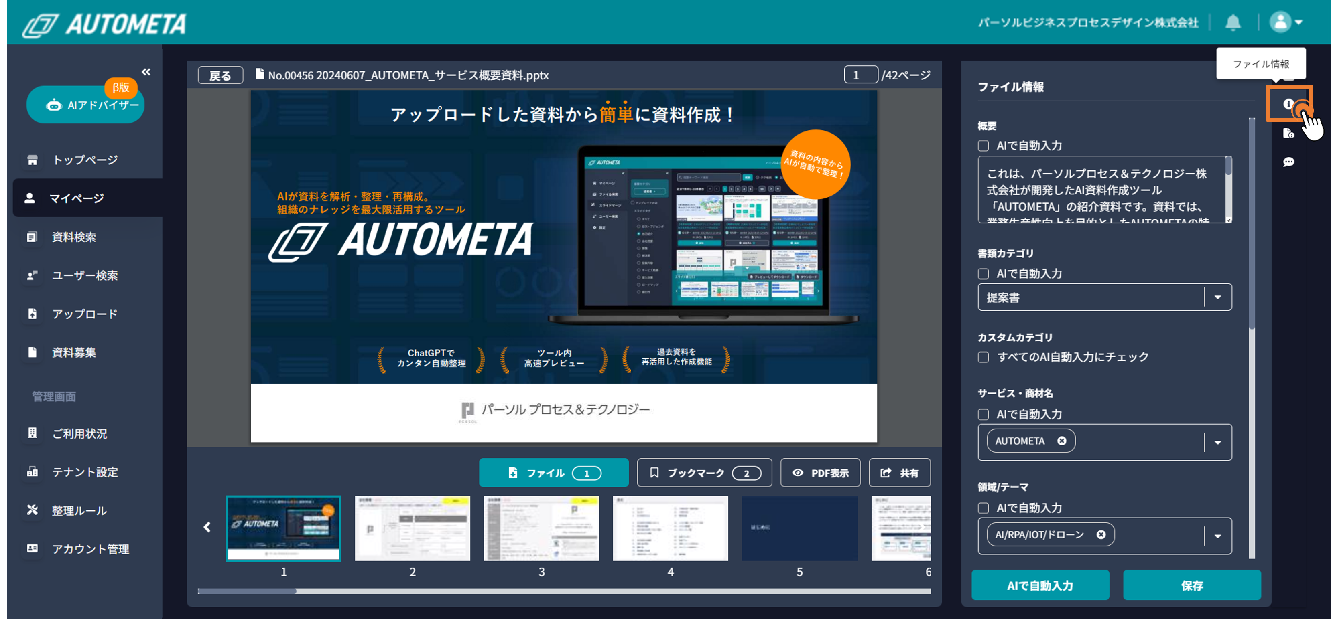Select マイページ in sidebar
The height and width of the screenshot is (621, 1331).
pyautogui.click(x=88, y=198)
